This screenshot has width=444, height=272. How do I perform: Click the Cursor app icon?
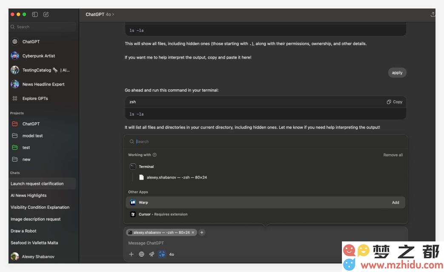tap(133, 214)
